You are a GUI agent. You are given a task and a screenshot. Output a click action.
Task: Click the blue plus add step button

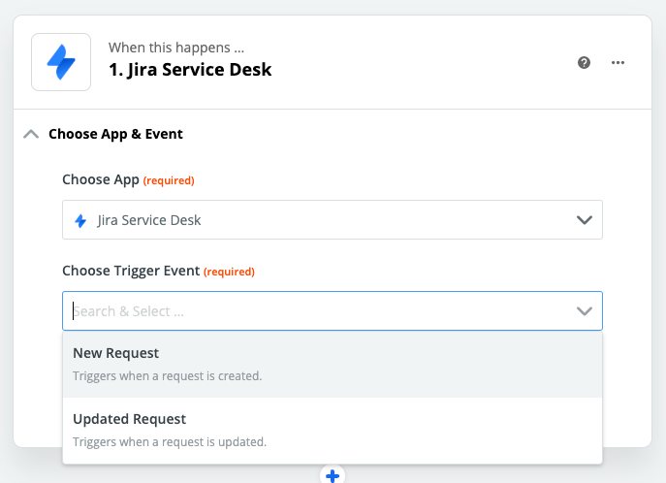pyautogui.click(x=333, y=475)
